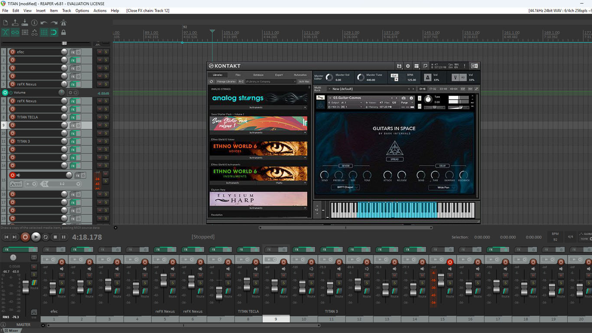Screen dimensions: 592x333
Task: Toggle envelope points move with items icon
Action: point(34,32)
